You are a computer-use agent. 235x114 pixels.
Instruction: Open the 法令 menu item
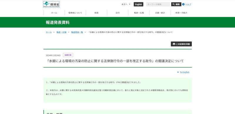coord(118,13)
